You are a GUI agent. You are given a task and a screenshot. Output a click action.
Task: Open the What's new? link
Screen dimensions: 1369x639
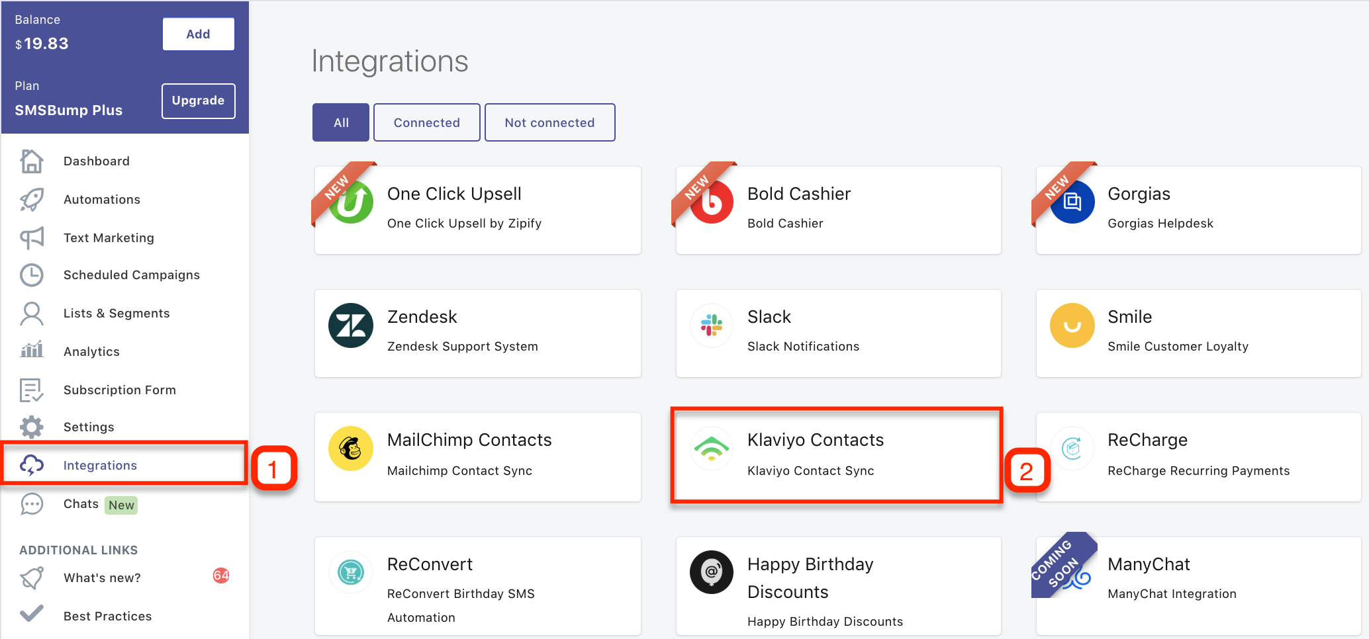[x=102, y=578]
